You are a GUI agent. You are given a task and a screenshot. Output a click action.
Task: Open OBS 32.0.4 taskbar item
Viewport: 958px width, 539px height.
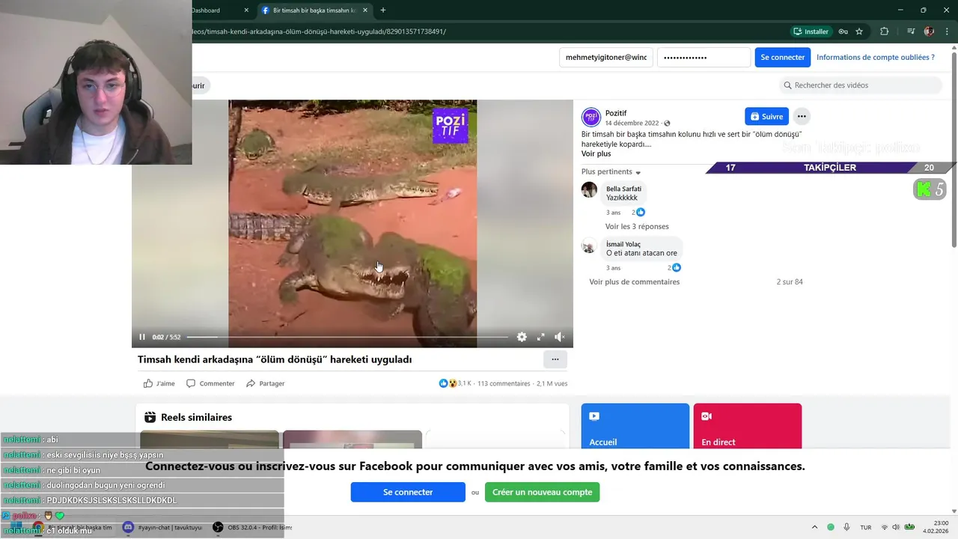(x=251, y=528)
